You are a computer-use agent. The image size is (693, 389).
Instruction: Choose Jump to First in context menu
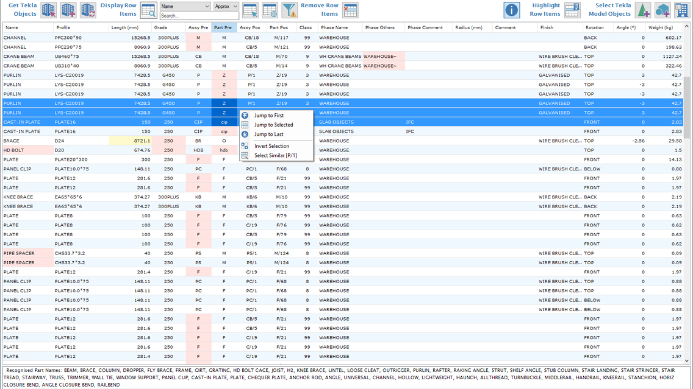[x=268, y=116]
